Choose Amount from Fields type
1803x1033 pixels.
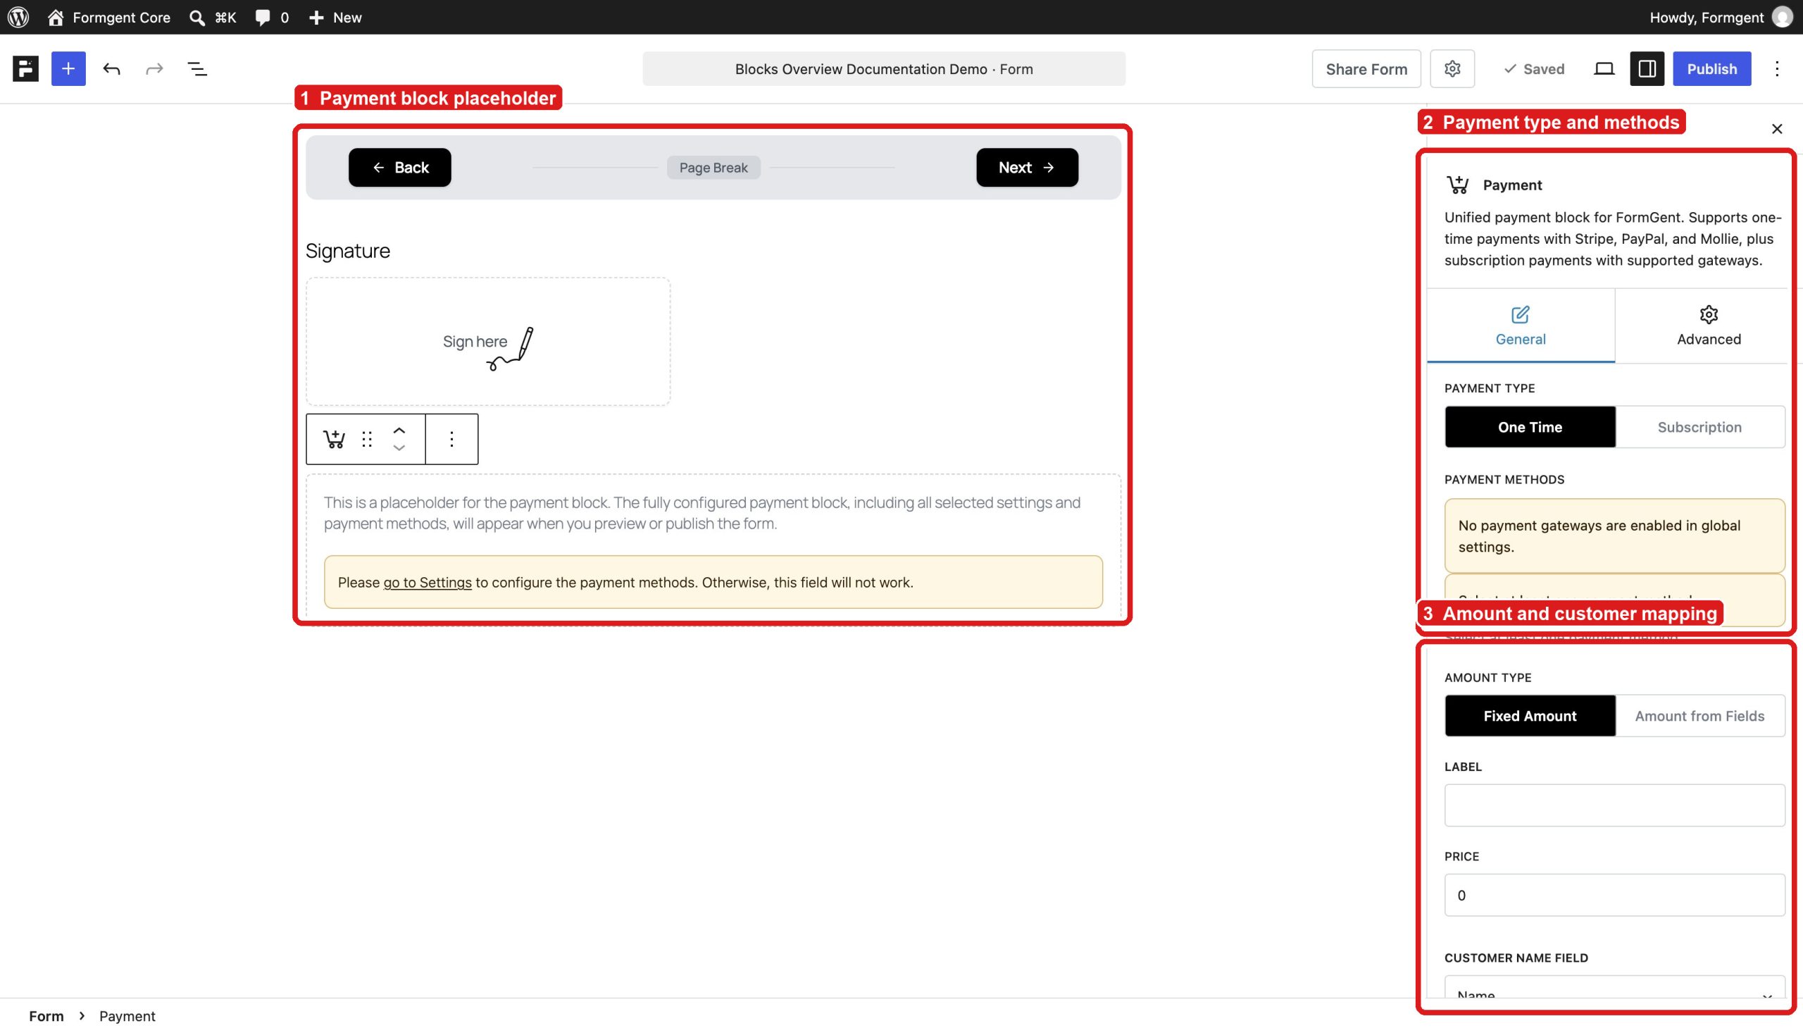coord(1699,716)
